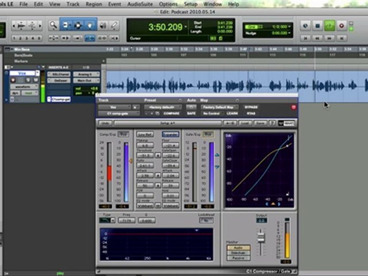The height and width of the screenshot is (276, 368).
Task: Click the Stop transport button
Action: pyautogui.click(x=317, y=26)
